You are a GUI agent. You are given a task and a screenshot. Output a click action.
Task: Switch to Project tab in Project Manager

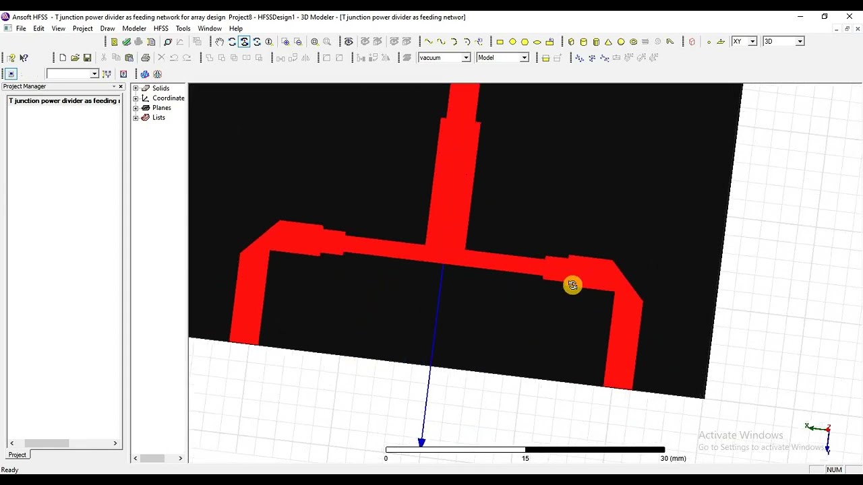click(18, 455)
